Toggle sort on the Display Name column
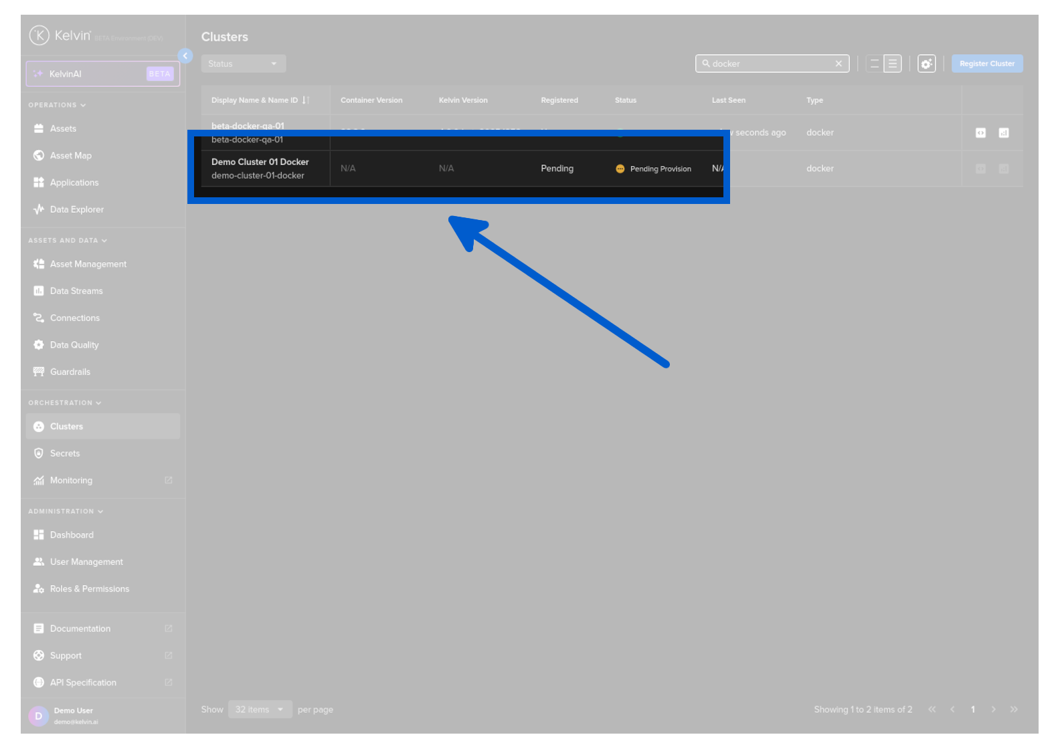The height and width of the screenshot is (749, 1060). [305, 100]
